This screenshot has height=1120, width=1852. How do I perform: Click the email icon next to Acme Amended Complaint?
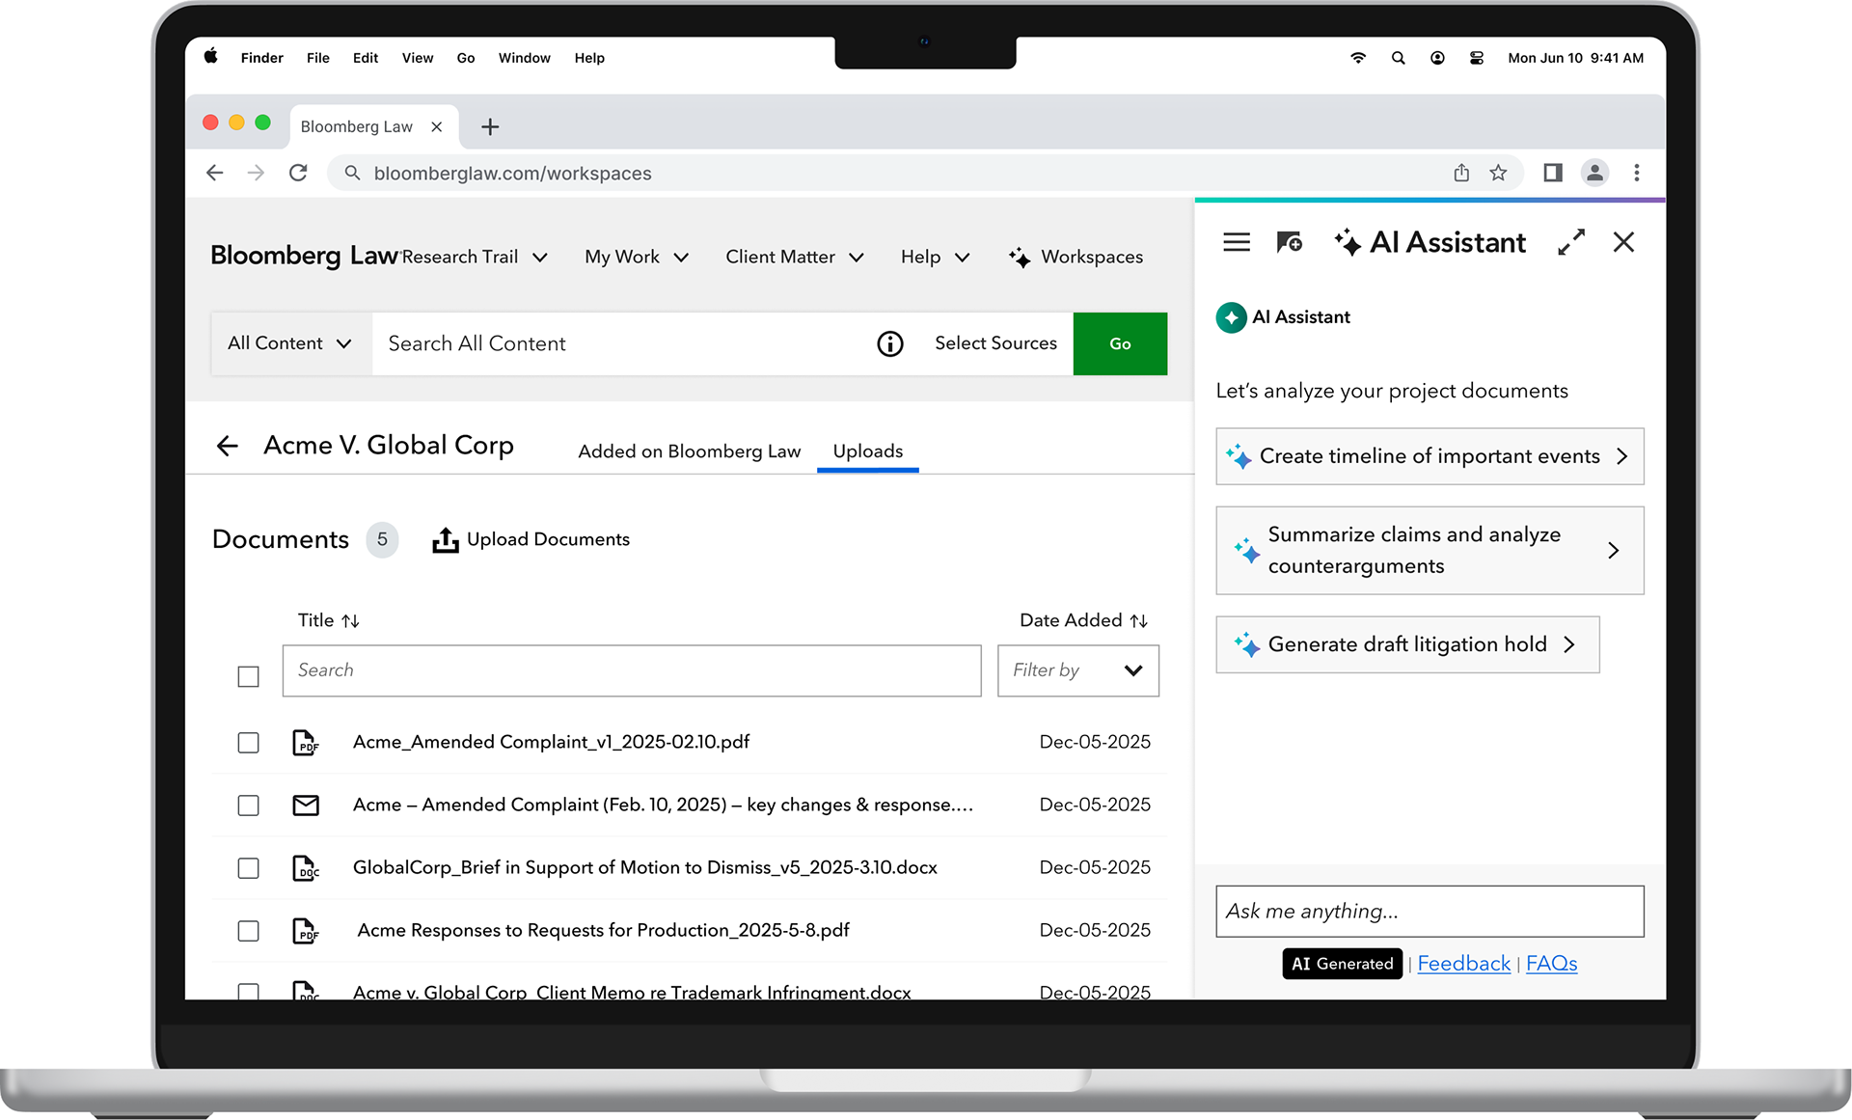pos(306,805)
